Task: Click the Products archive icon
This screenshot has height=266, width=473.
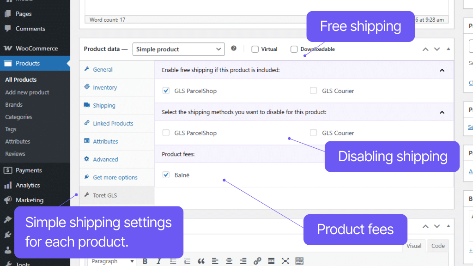Action: (x=8, y=63)
